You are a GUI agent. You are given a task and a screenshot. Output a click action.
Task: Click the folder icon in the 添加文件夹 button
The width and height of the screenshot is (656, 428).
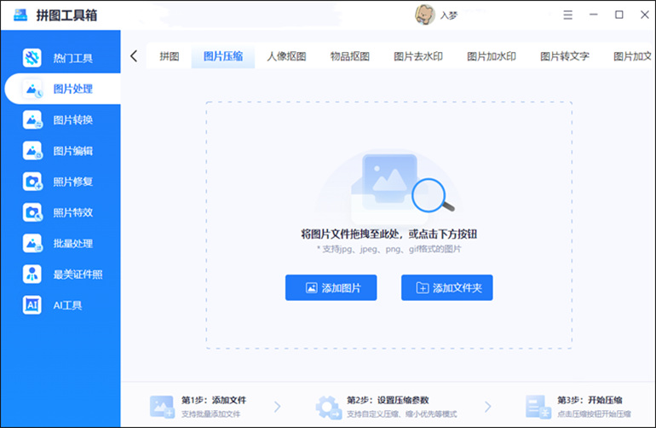(422, 287)
